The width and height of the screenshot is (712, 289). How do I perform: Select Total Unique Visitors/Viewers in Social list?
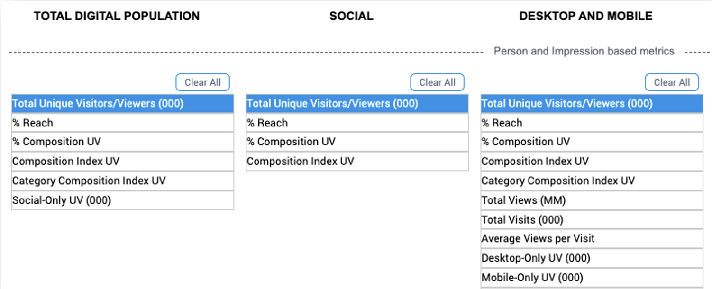click(357, 104)
